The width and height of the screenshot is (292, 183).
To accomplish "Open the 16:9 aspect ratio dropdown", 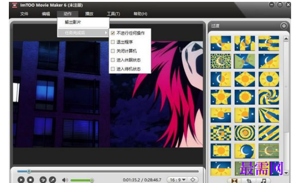I will click(177, 180).
